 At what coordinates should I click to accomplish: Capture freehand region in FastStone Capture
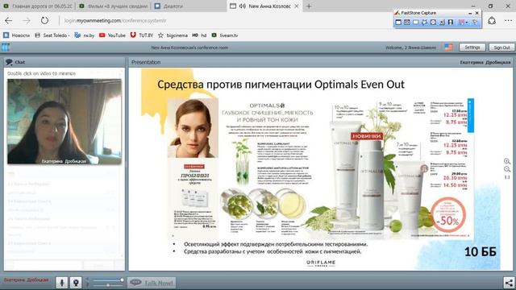pyautogui.click(x=425, y=22)
